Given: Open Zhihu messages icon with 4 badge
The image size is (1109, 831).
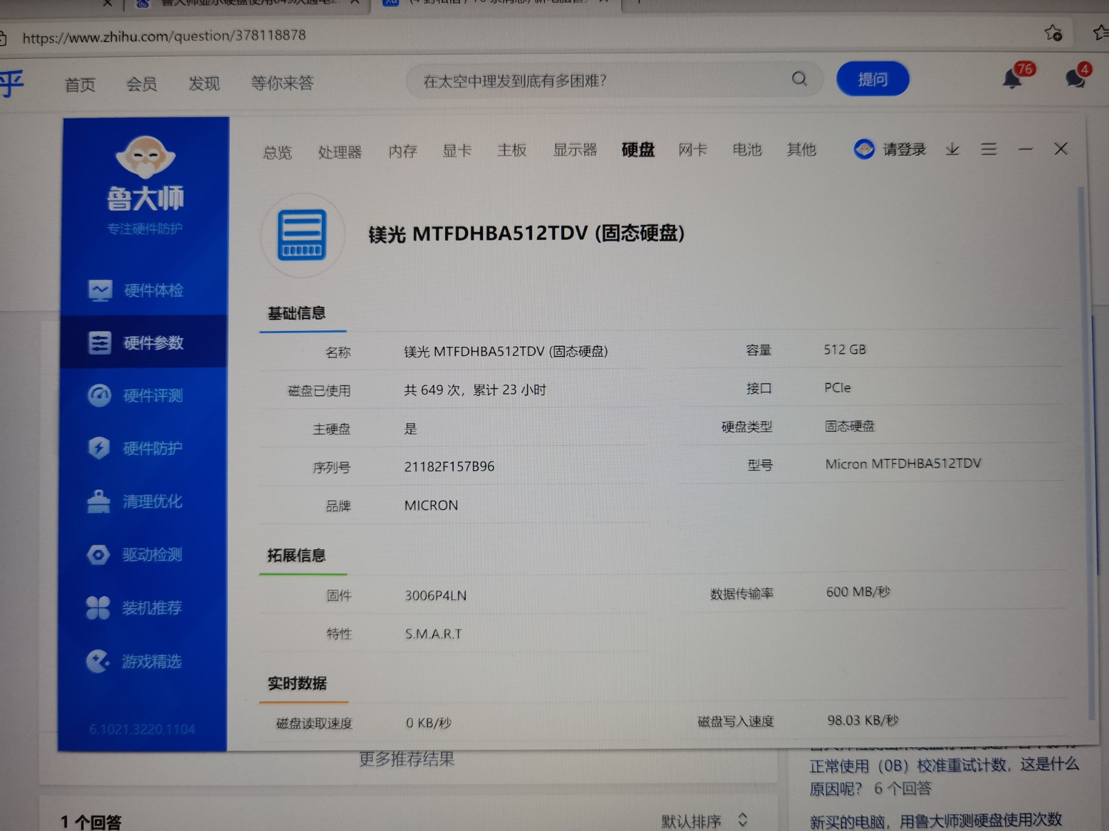Looking at the screenshot, I should (x=1076, y=78).
